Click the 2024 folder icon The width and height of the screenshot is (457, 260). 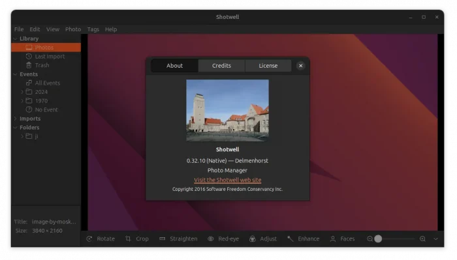[29, 92]
